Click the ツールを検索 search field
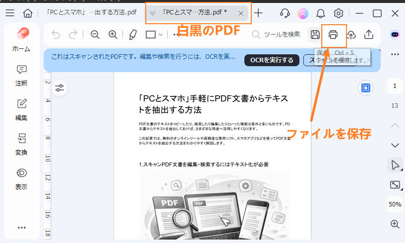 [277, 35]
